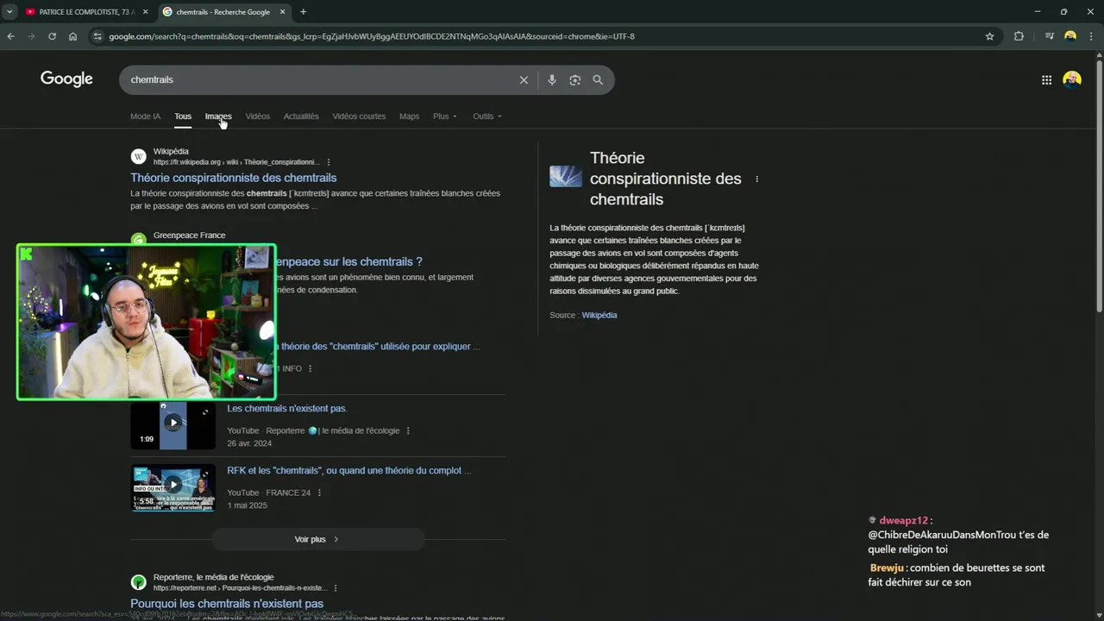Click the page vertical scrollbar
This screenshot has height=621, width=1104.
coord(1099,185)
